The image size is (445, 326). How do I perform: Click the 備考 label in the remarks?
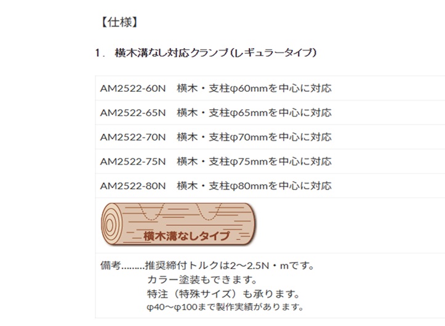[x=110, y=267]
